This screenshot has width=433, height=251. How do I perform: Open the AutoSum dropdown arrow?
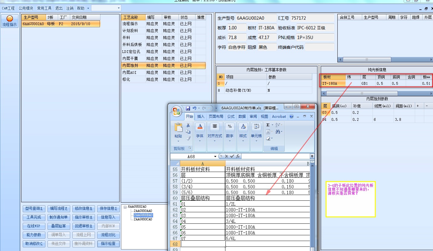pyautogui.click(x=272, y=125)
